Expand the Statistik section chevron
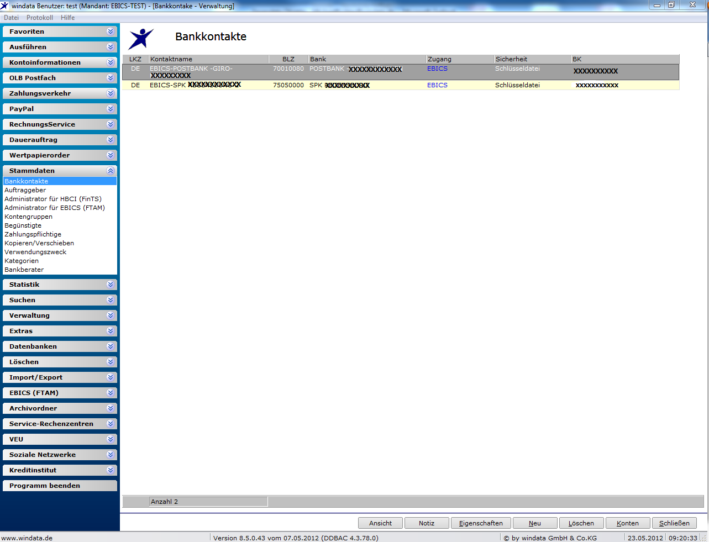 pyautogui.click(x=111, y=285)
